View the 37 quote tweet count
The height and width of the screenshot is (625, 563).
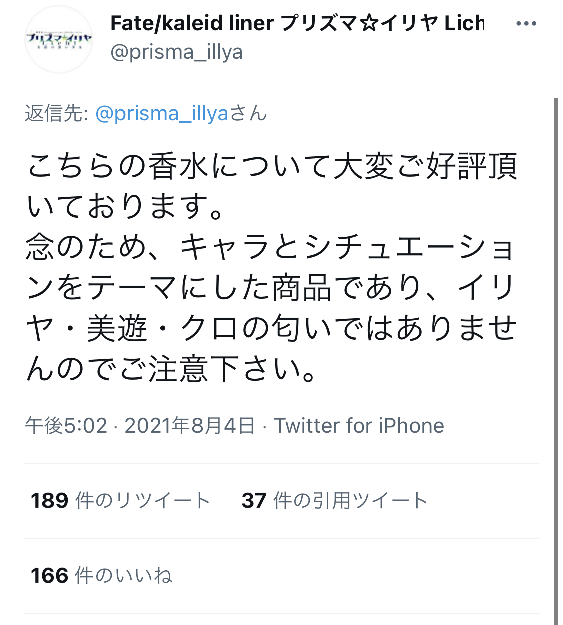pos(254,500)
